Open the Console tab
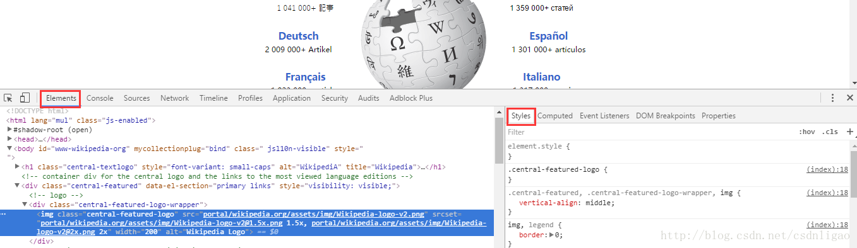This screenshot has height=248, width=857. click(100, 98)
